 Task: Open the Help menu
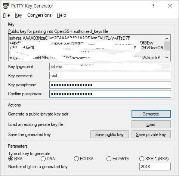pos(61,15)
